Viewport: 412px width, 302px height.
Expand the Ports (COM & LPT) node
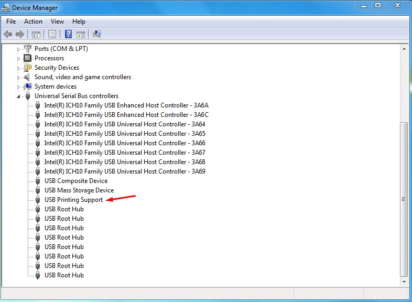point(18,49)
